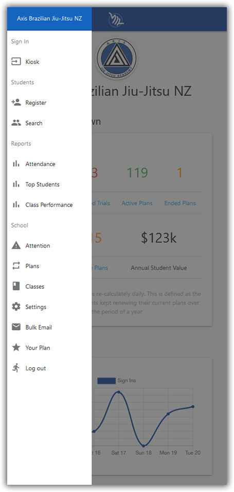Click the Register add-person icon
This screenshot has height=492, width=234.
click(16, 102)
